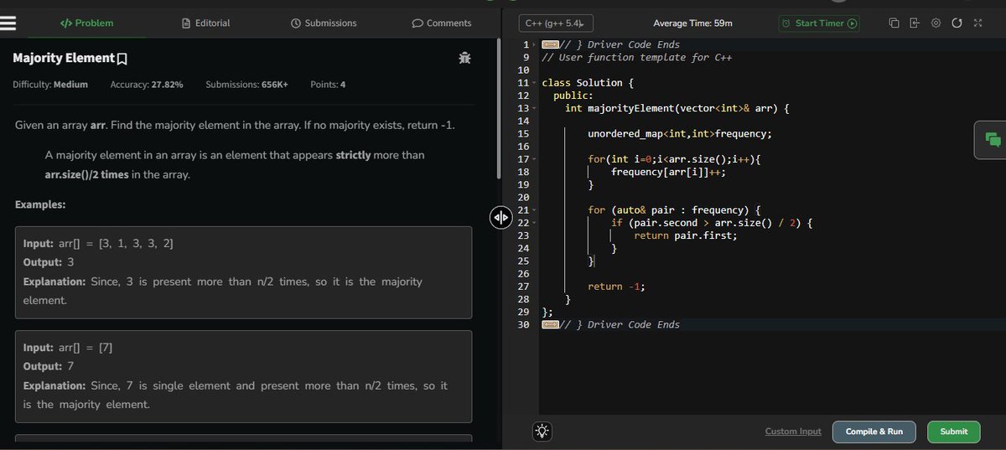The image size is (1006, 450).
Task: Click line number 27 in the gutter
Action: (x=524, y=287)
